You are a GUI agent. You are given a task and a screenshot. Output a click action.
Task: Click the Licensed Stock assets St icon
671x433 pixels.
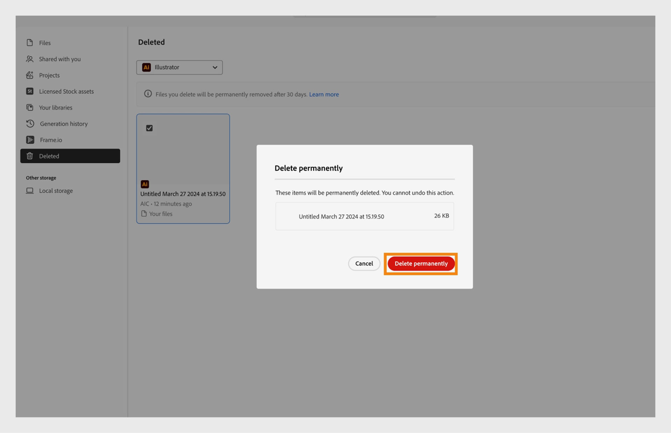(30, 91)
